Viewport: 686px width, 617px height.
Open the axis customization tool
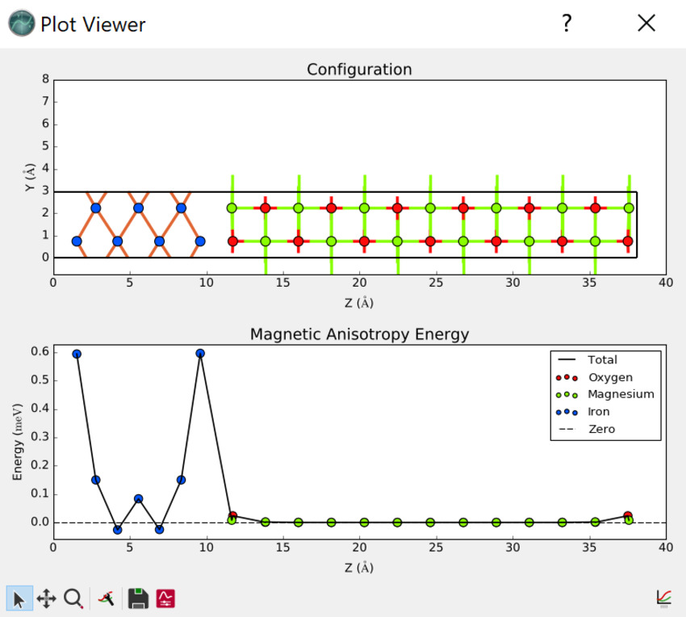pos(107,598)
